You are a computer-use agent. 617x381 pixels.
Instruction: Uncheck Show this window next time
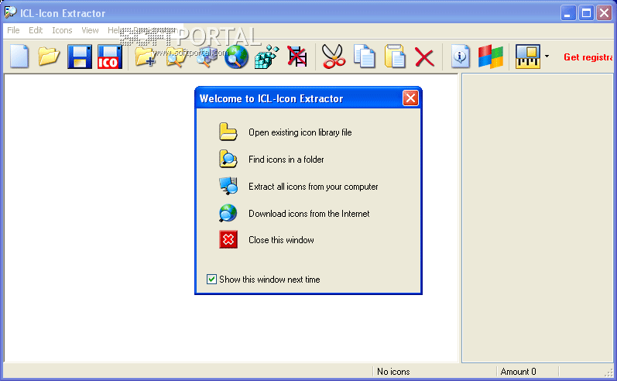point(211,280)
